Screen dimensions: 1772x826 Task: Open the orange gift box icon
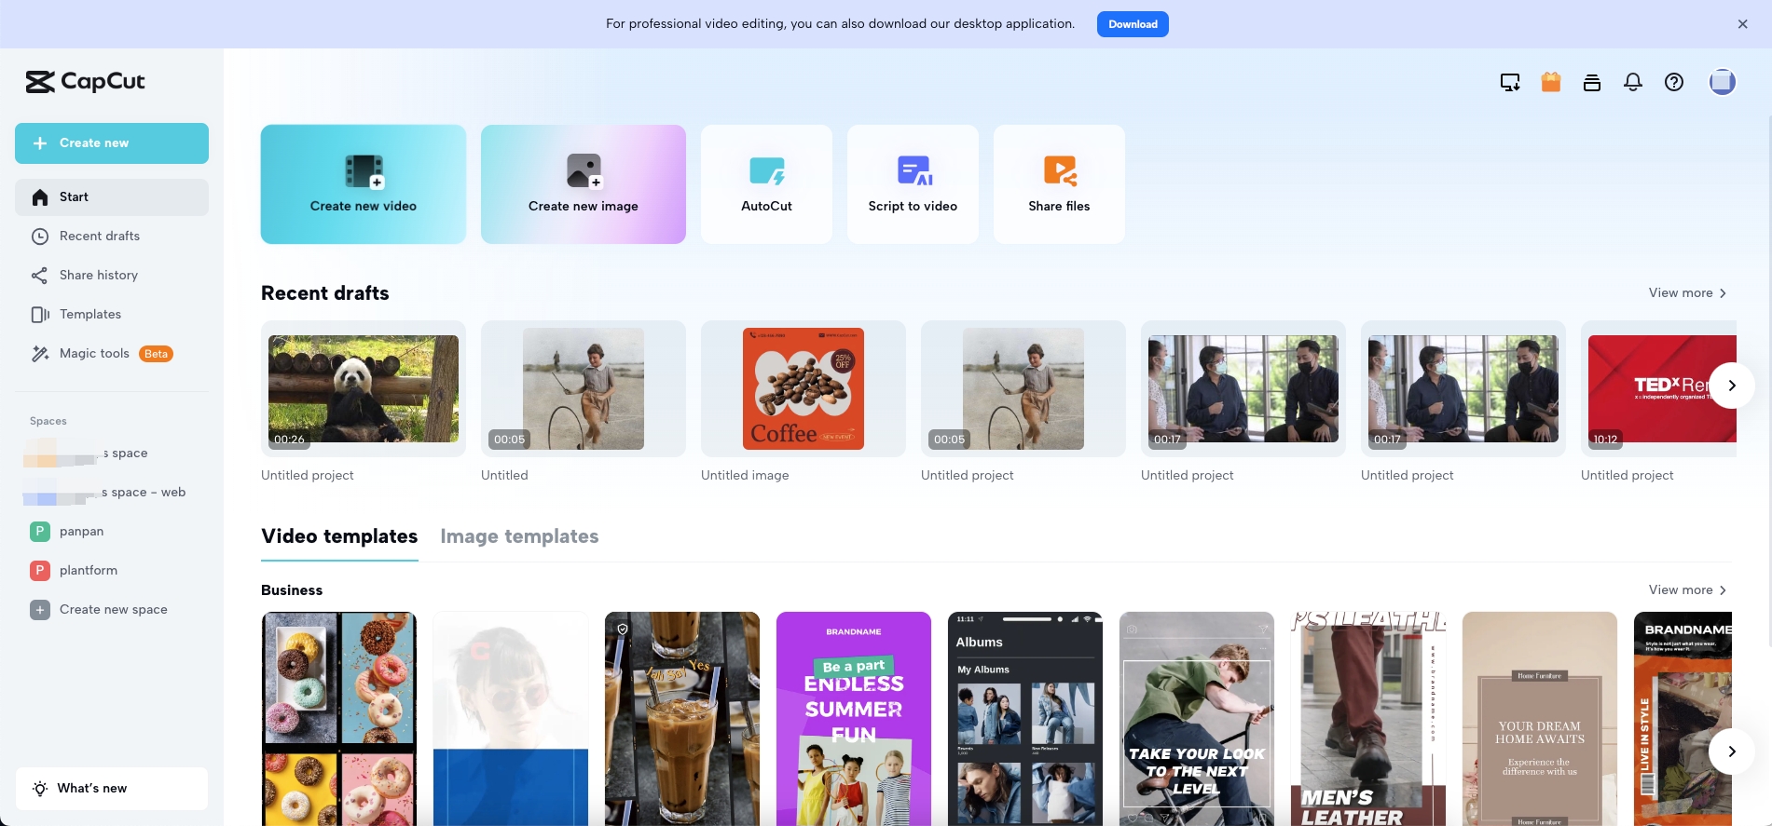[x=1551, y=82]
